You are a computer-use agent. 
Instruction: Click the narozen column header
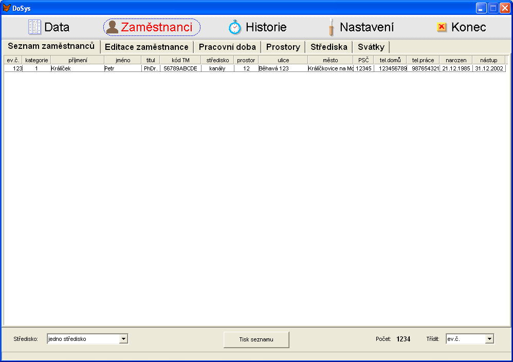pos(456,60)
